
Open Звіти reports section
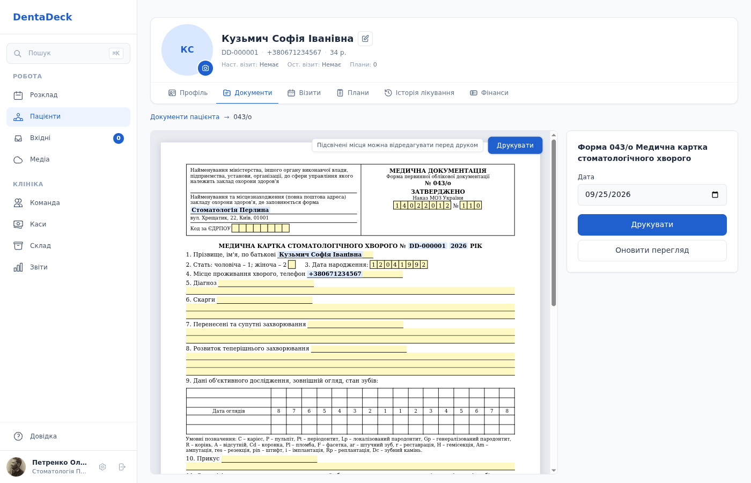[x=68, y=267]
